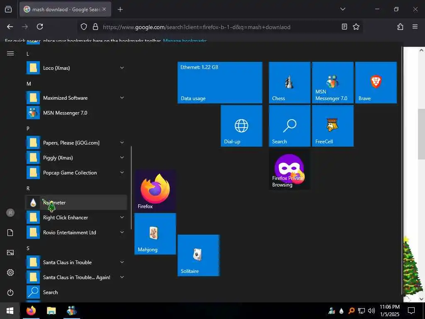Screen dimensions: 425x319
Task: Go back in Firefox
Action: (10, 27)
